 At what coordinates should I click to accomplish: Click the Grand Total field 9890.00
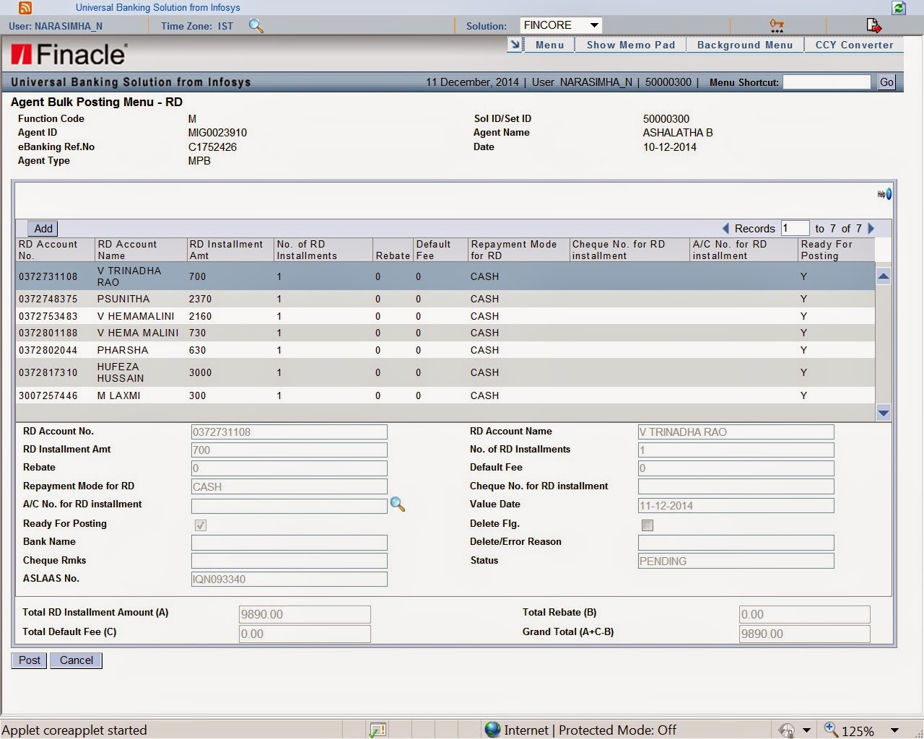(804, 634)
